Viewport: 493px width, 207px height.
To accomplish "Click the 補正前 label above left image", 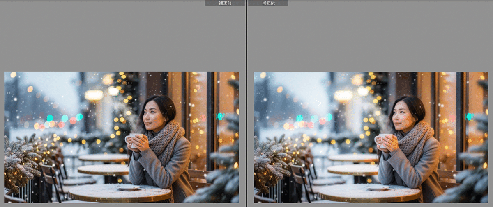I will [225, 3].
